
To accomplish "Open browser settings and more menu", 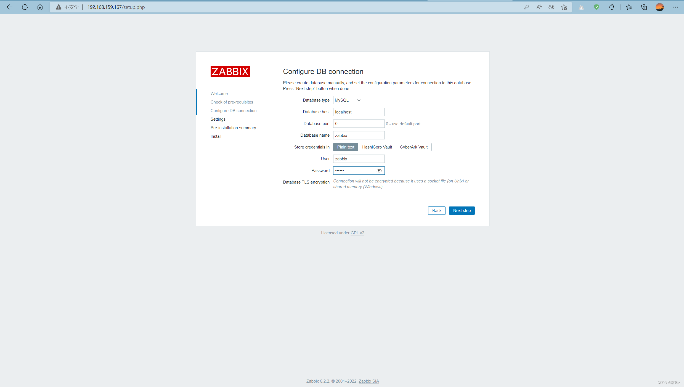I will pyautogui.click(x=675, y=7).
